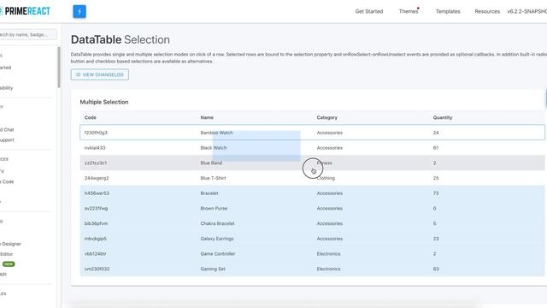Click the Bracelet name cell

209,193
